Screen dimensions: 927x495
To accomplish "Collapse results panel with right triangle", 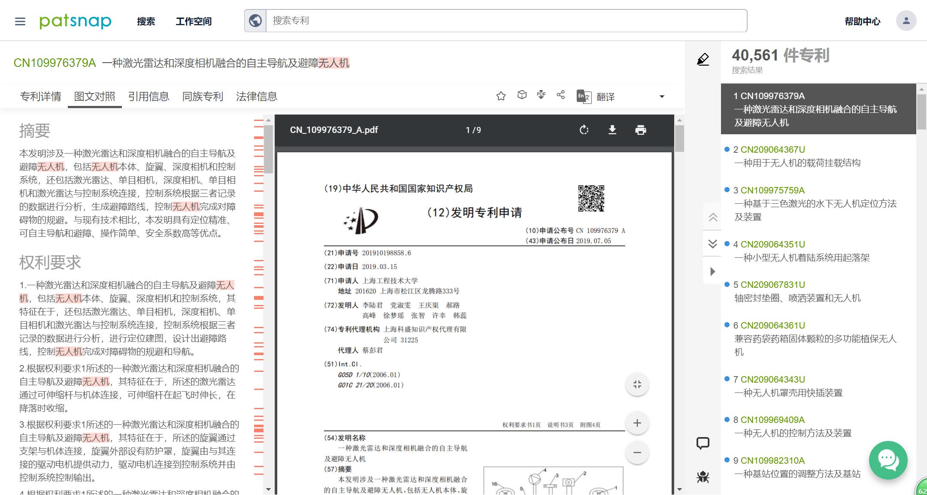I will click(712, 272).
